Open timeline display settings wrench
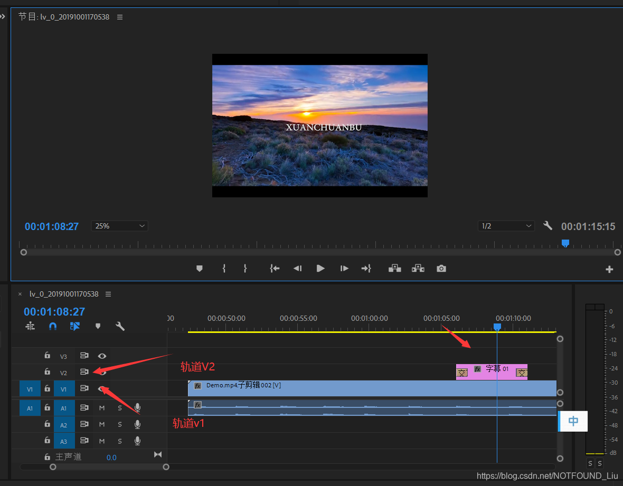This screenshot has width=623, height=486. pos(120,326)
